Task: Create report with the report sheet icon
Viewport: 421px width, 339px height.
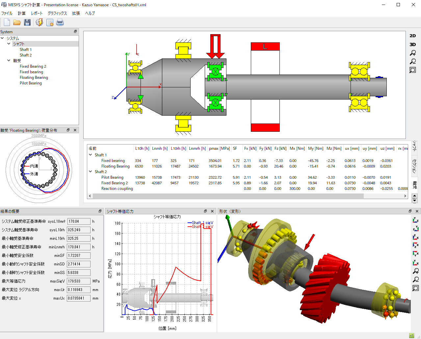Action: pos(50,22)
